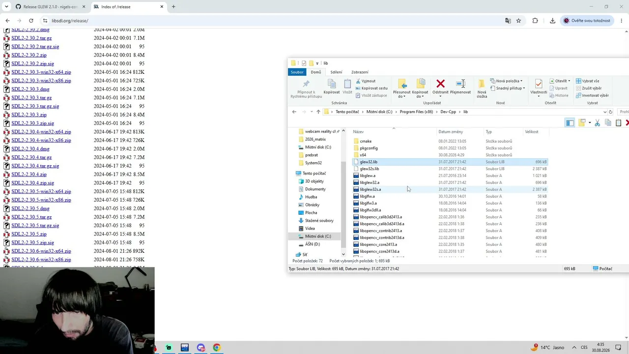Bookmark this page with the star icon

(x=518, y=21)
